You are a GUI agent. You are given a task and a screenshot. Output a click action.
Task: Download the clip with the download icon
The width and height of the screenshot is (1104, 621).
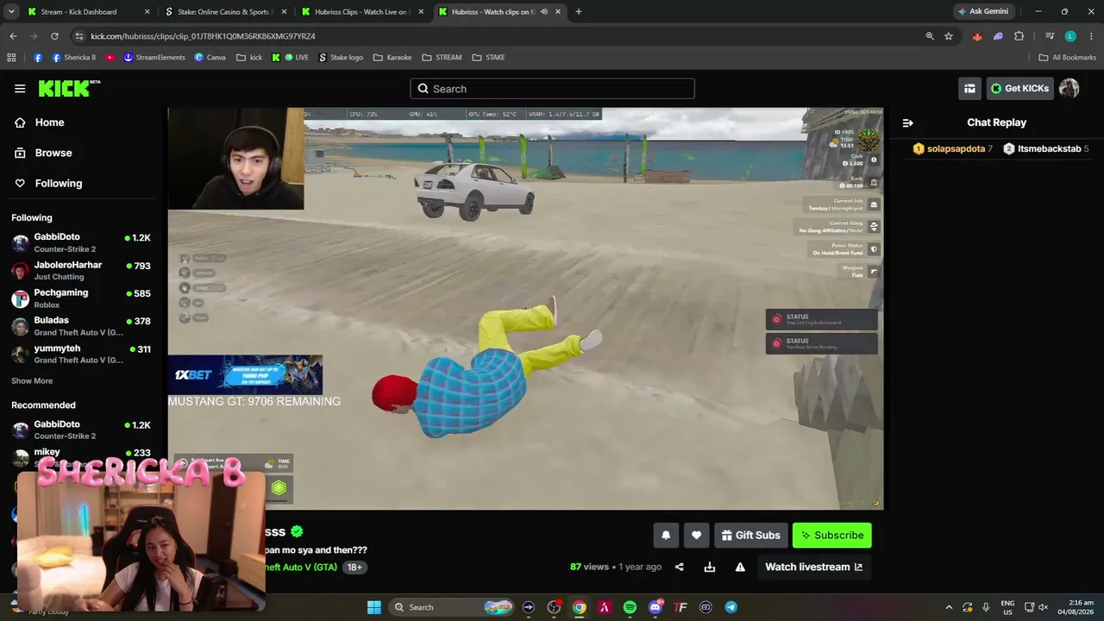click(x=710, y=567)
